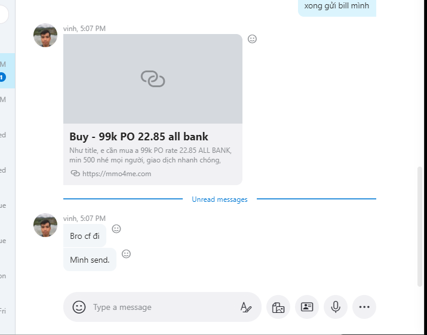427x335 pixels.
Task: Click the share contact card button
Action: click(307, 307)
